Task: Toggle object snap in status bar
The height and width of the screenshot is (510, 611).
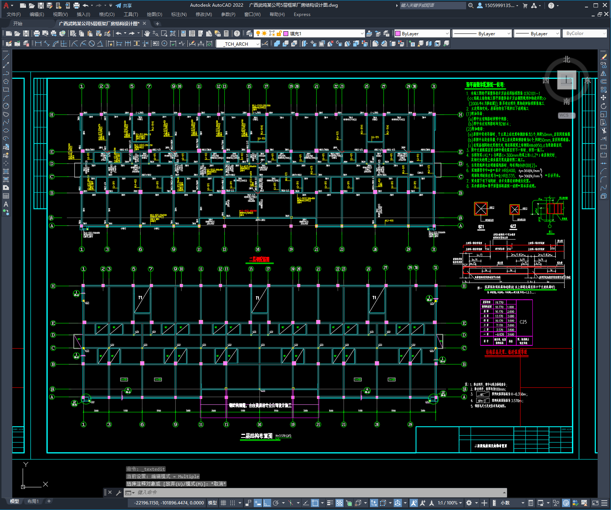Action: pyautogui.click(x=315, y=503)
